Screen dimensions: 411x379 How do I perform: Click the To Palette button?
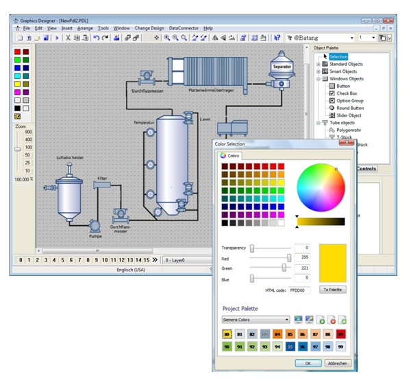pos(333,290)
